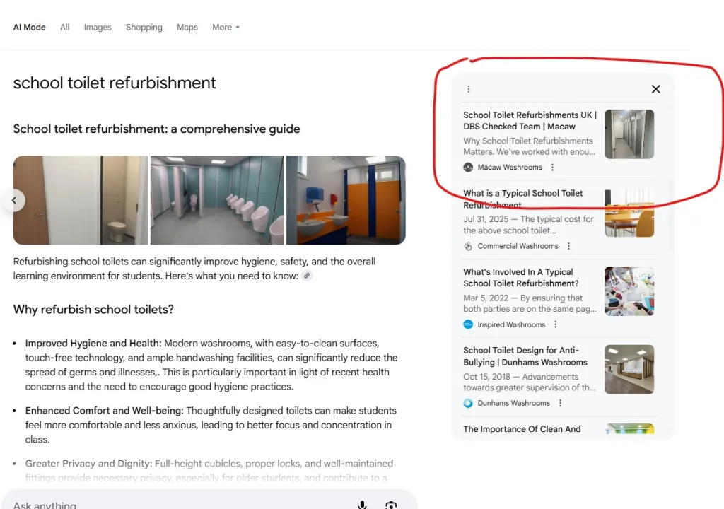The width and height of the screenshot is (724, 509).
Task: Click the urinals washroom image in carousel
Action: 217,200
